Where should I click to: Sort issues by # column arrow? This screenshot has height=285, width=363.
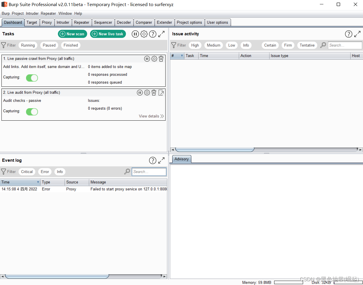[182, 56]
